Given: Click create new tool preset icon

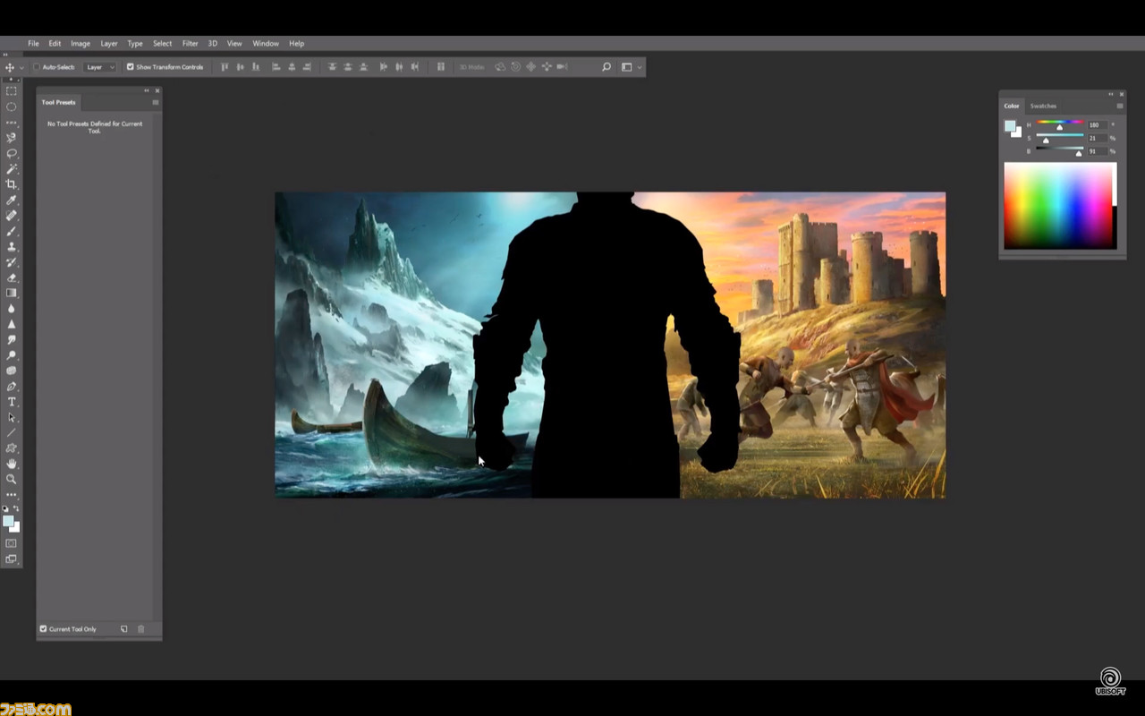Looking at the screenshot, I should 124,629.
